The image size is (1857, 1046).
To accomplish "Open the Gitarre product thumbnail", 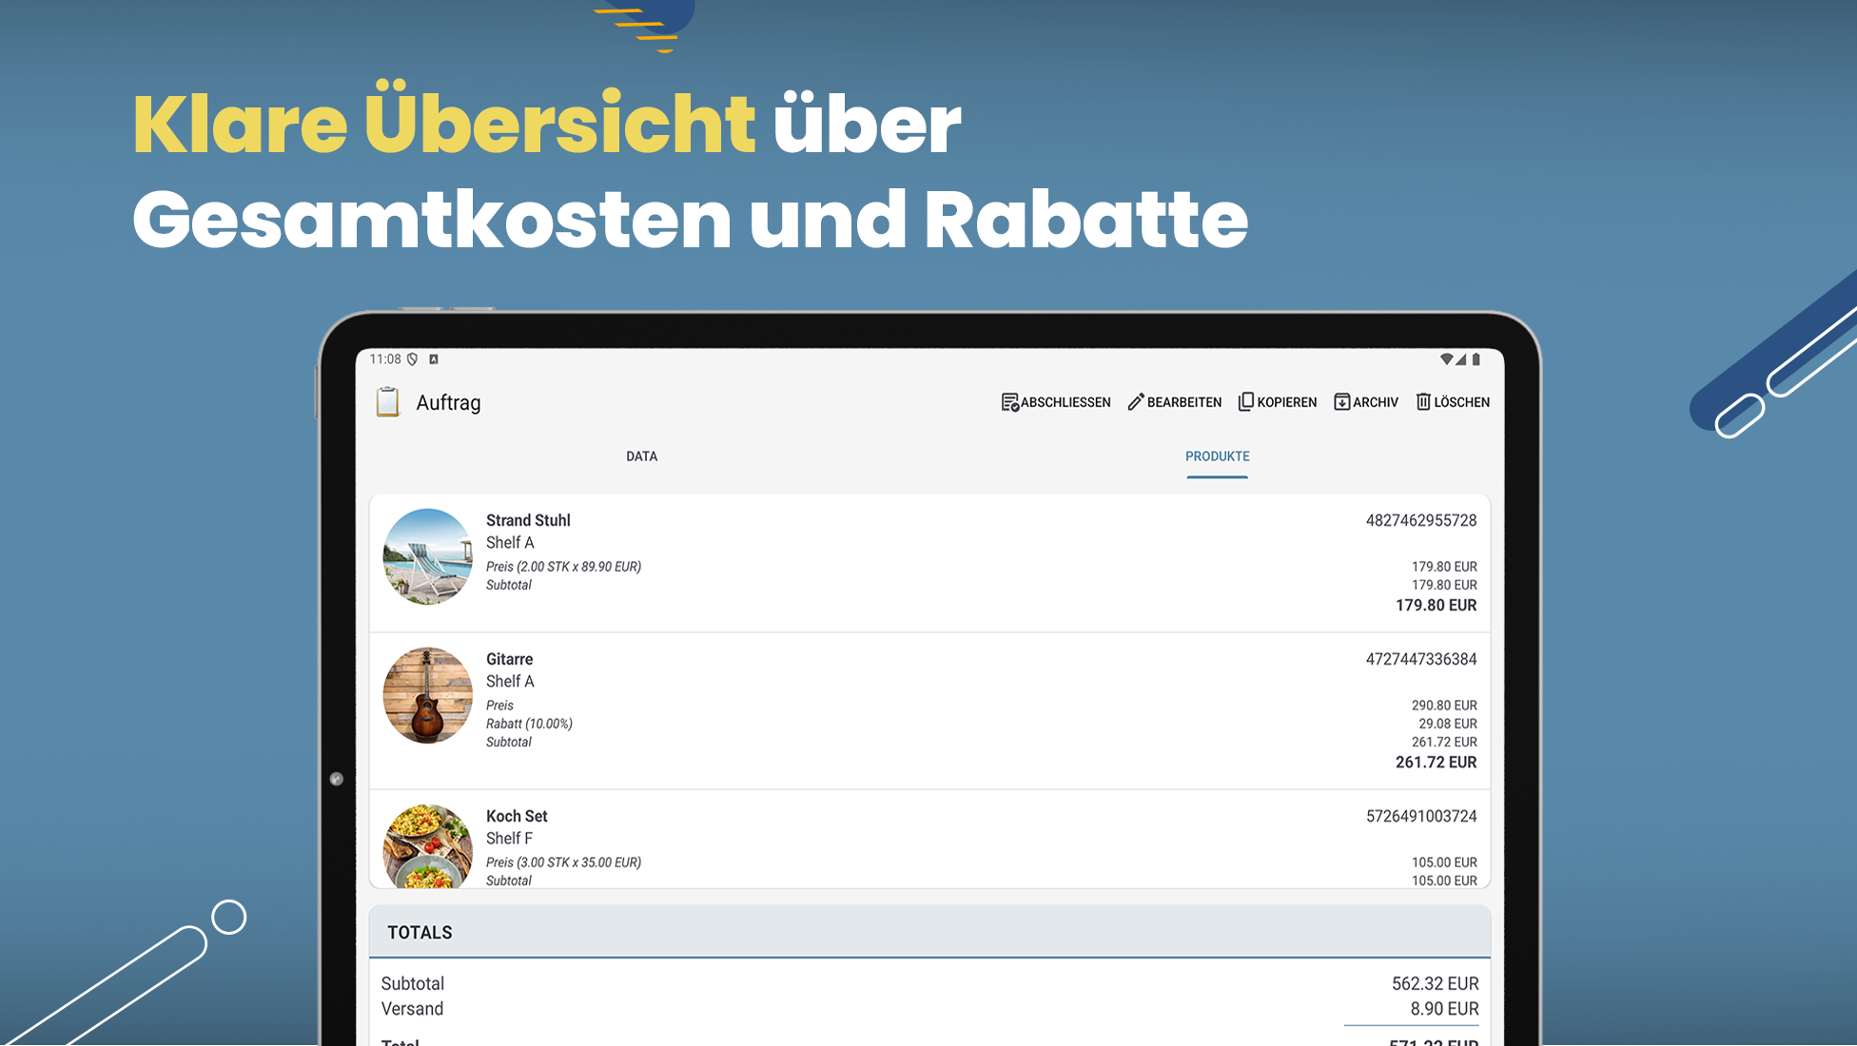I will coord(428,696).
